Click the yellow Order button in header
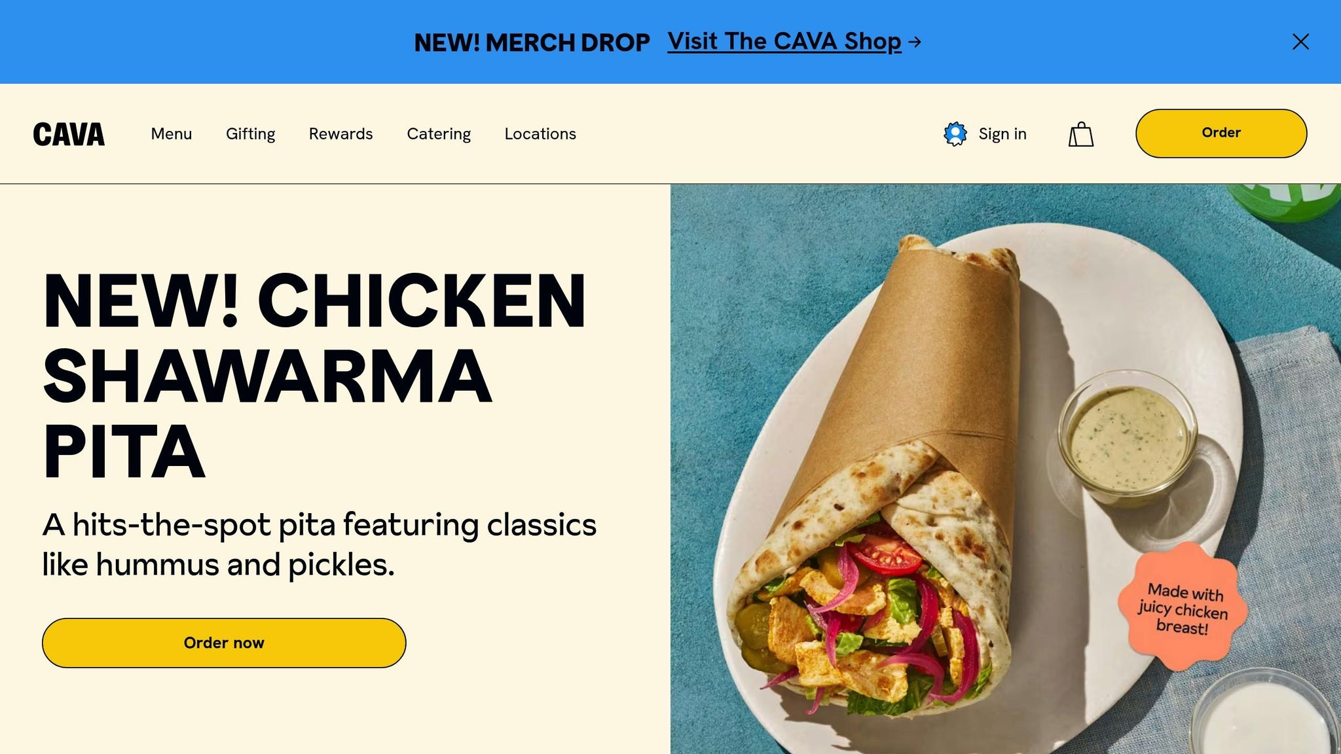This screenshot has height=754, width=1341. pyautogui.click(x=1221, y=134)
